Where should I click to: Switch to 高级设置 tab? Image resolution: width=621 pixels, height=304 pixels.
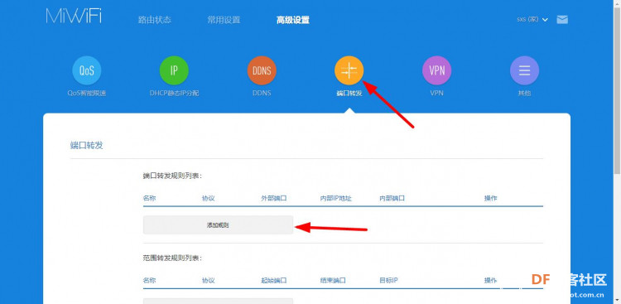point(293,20)
